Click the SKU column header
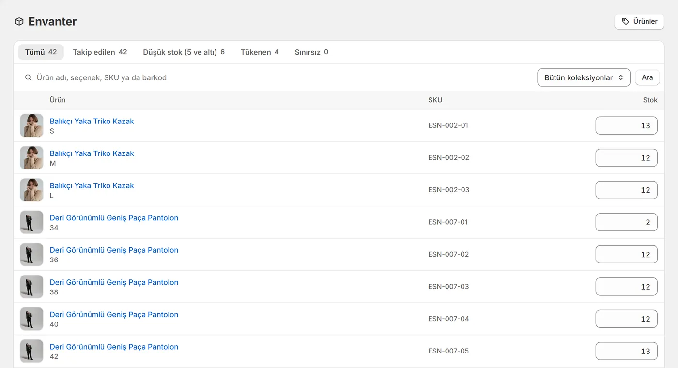 tap(435, 100)
